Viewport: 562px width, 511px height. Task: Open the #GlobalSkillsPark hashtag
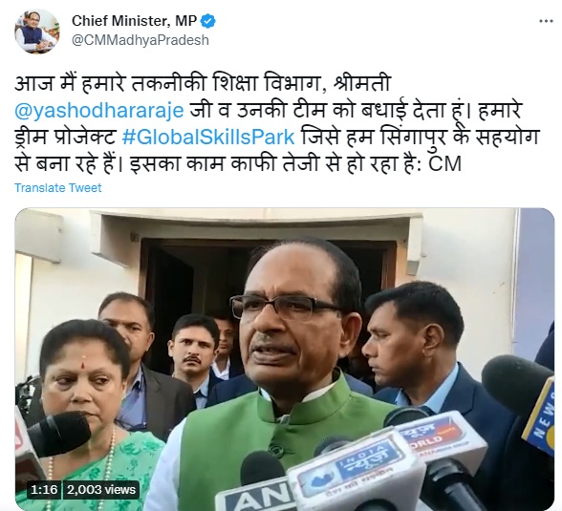tap(208, 138)
